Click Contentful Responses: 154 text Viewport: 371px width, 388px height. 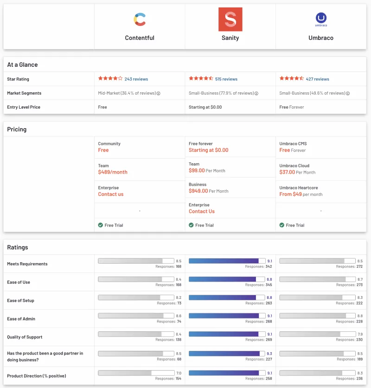(168, 379)
